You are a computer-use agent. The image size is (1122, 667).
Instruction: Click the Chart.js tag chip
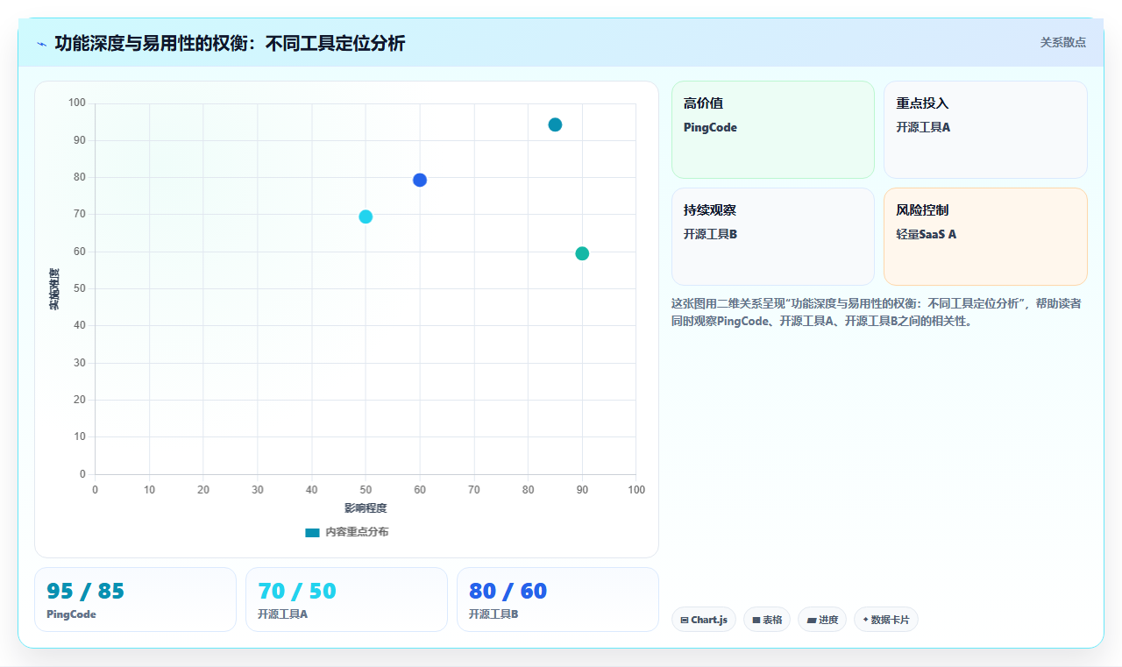(704, 620)
